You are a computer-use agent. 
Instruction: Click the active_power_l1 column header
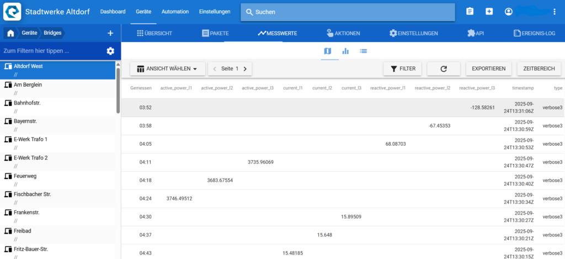[x=176, y=88]
